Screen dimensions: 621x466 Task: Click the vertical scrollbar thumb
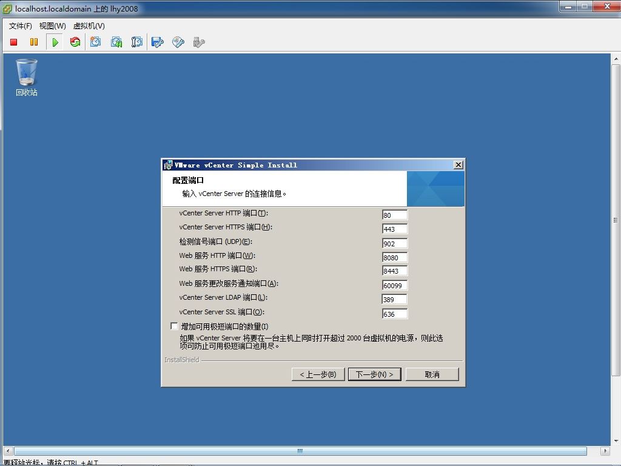616,220
